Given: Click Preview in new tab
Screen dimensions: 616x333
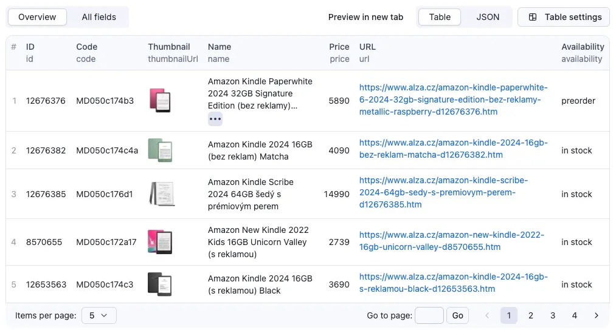Looking at the screenshot, I should coord(365,17).
